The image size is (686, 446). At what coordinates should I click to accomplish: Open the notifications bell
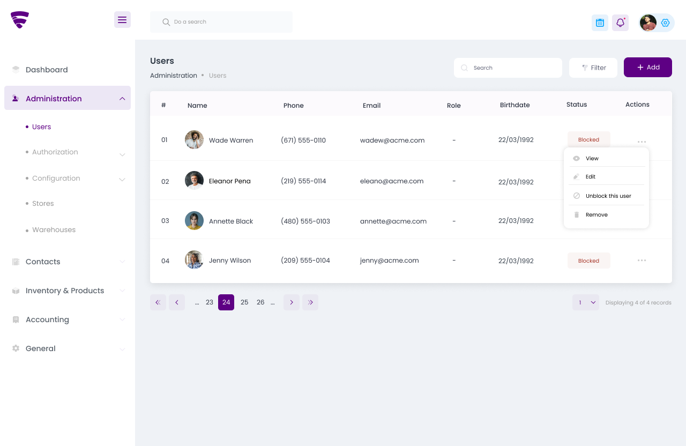[x=620, y=23]
